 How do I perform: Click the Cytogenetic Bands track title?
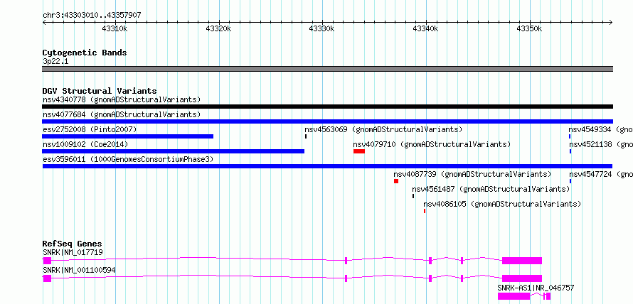pos(85,53)
